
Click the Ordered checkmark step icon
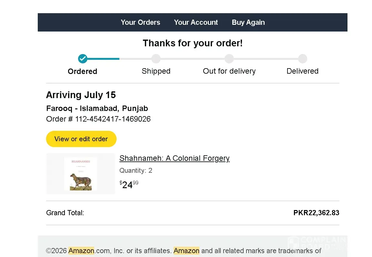pyautogui.click(x=83, y=59)
